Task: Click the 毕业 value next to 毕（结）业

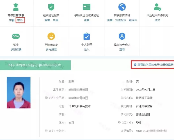Action: click(x=139, y=123)
